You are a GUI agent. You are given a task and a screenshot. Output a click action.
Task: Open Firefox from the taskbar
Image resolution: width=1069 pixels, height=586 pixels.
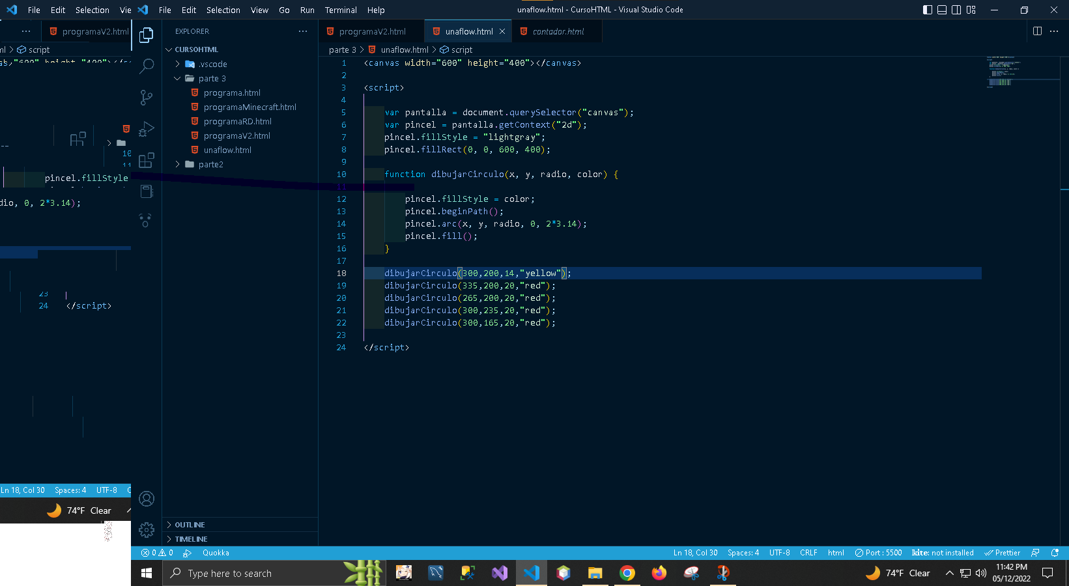(x=659, y=573)
